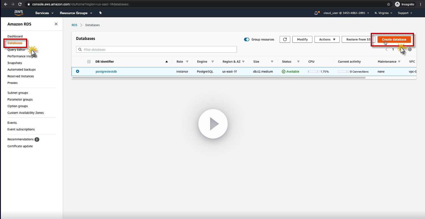The height and width of the screenshot is (219, 425).
Task: Sort by the Engine column
Action: [x=212, y=61]
